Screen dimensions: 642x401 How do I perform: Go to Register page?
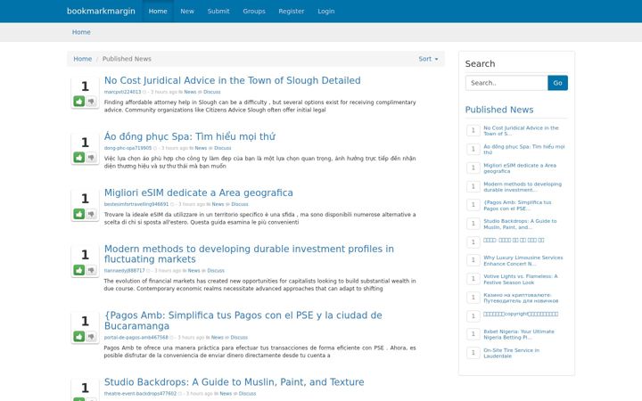tap(291, 11)
